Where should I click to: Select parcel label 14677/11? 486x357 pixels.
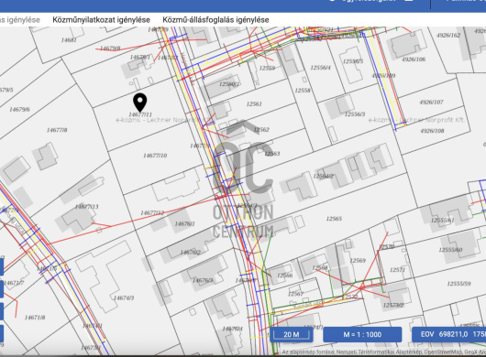point(140,114)
